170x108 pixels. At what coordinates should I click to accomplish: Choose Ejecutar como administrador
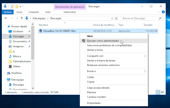tap(114, 41)
